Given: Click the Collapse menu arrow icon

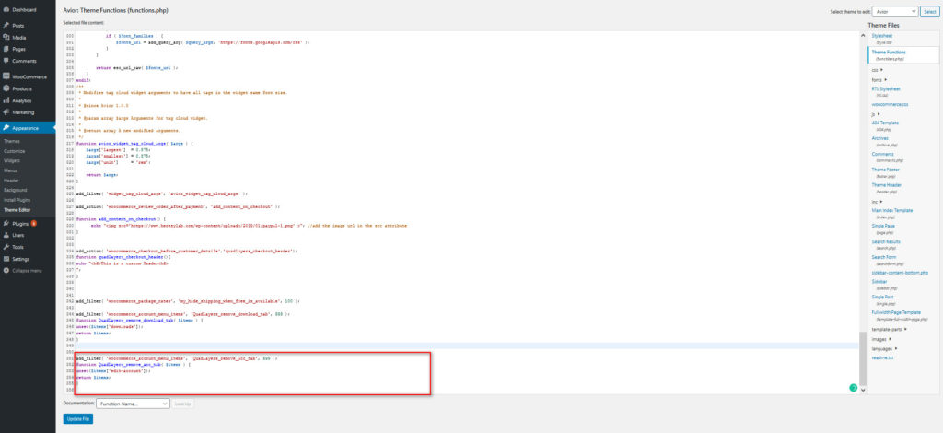Looking at the screenshot, I should pos(6,271).
